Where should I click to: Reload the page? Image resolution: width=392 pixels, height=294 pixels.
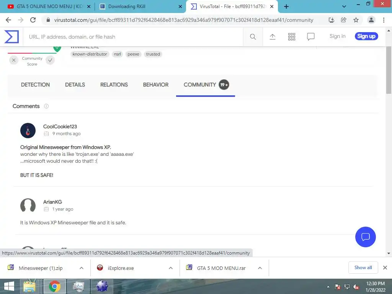point(33,20)
